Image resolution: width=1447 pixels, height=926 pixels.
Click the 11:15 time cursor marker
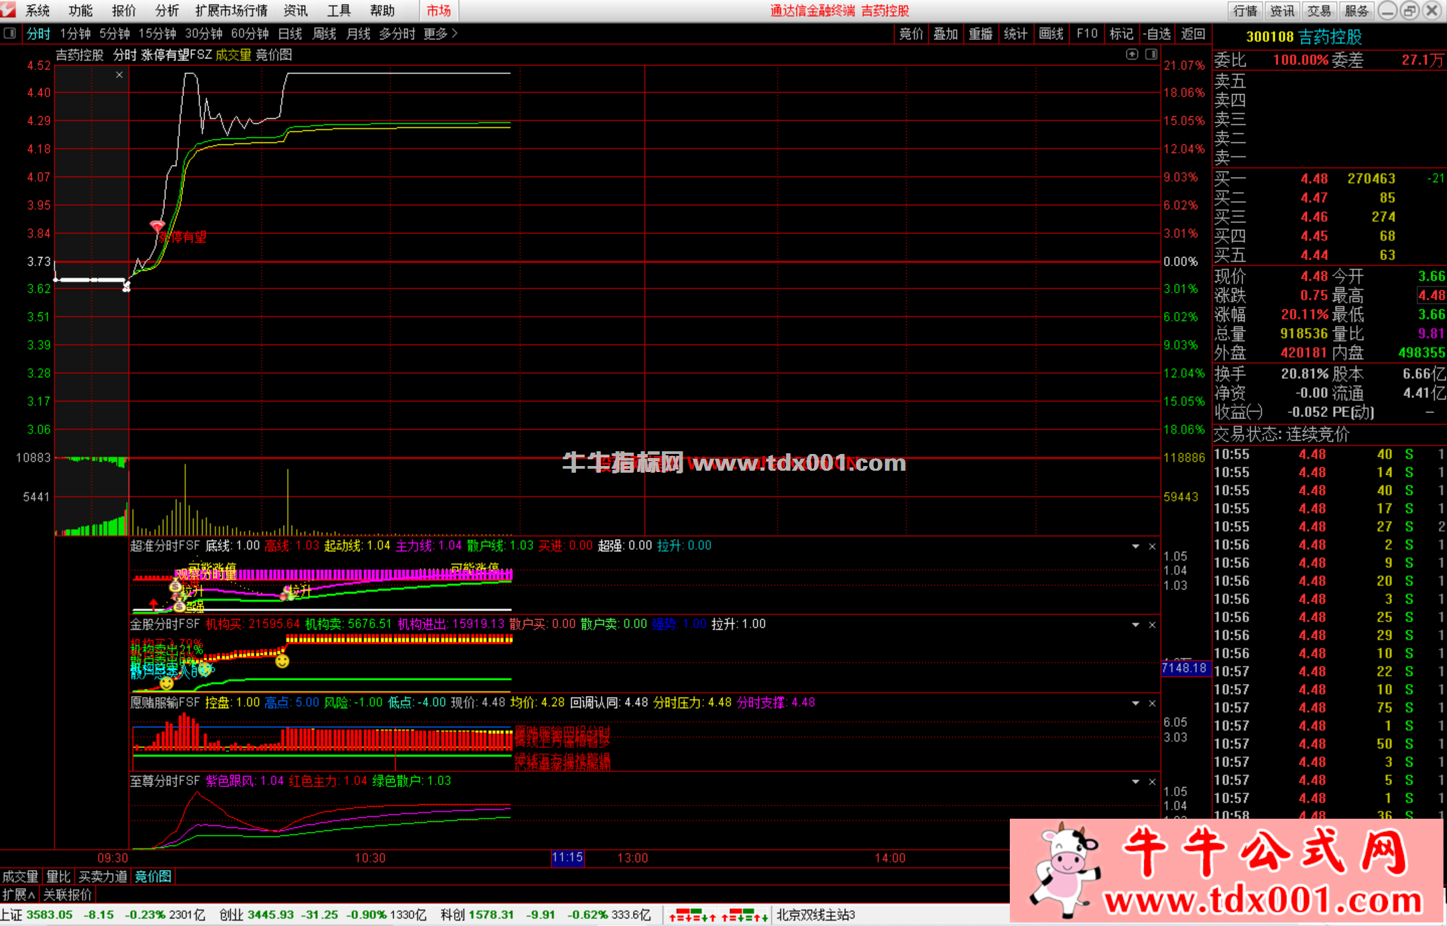tap(567, 858)
